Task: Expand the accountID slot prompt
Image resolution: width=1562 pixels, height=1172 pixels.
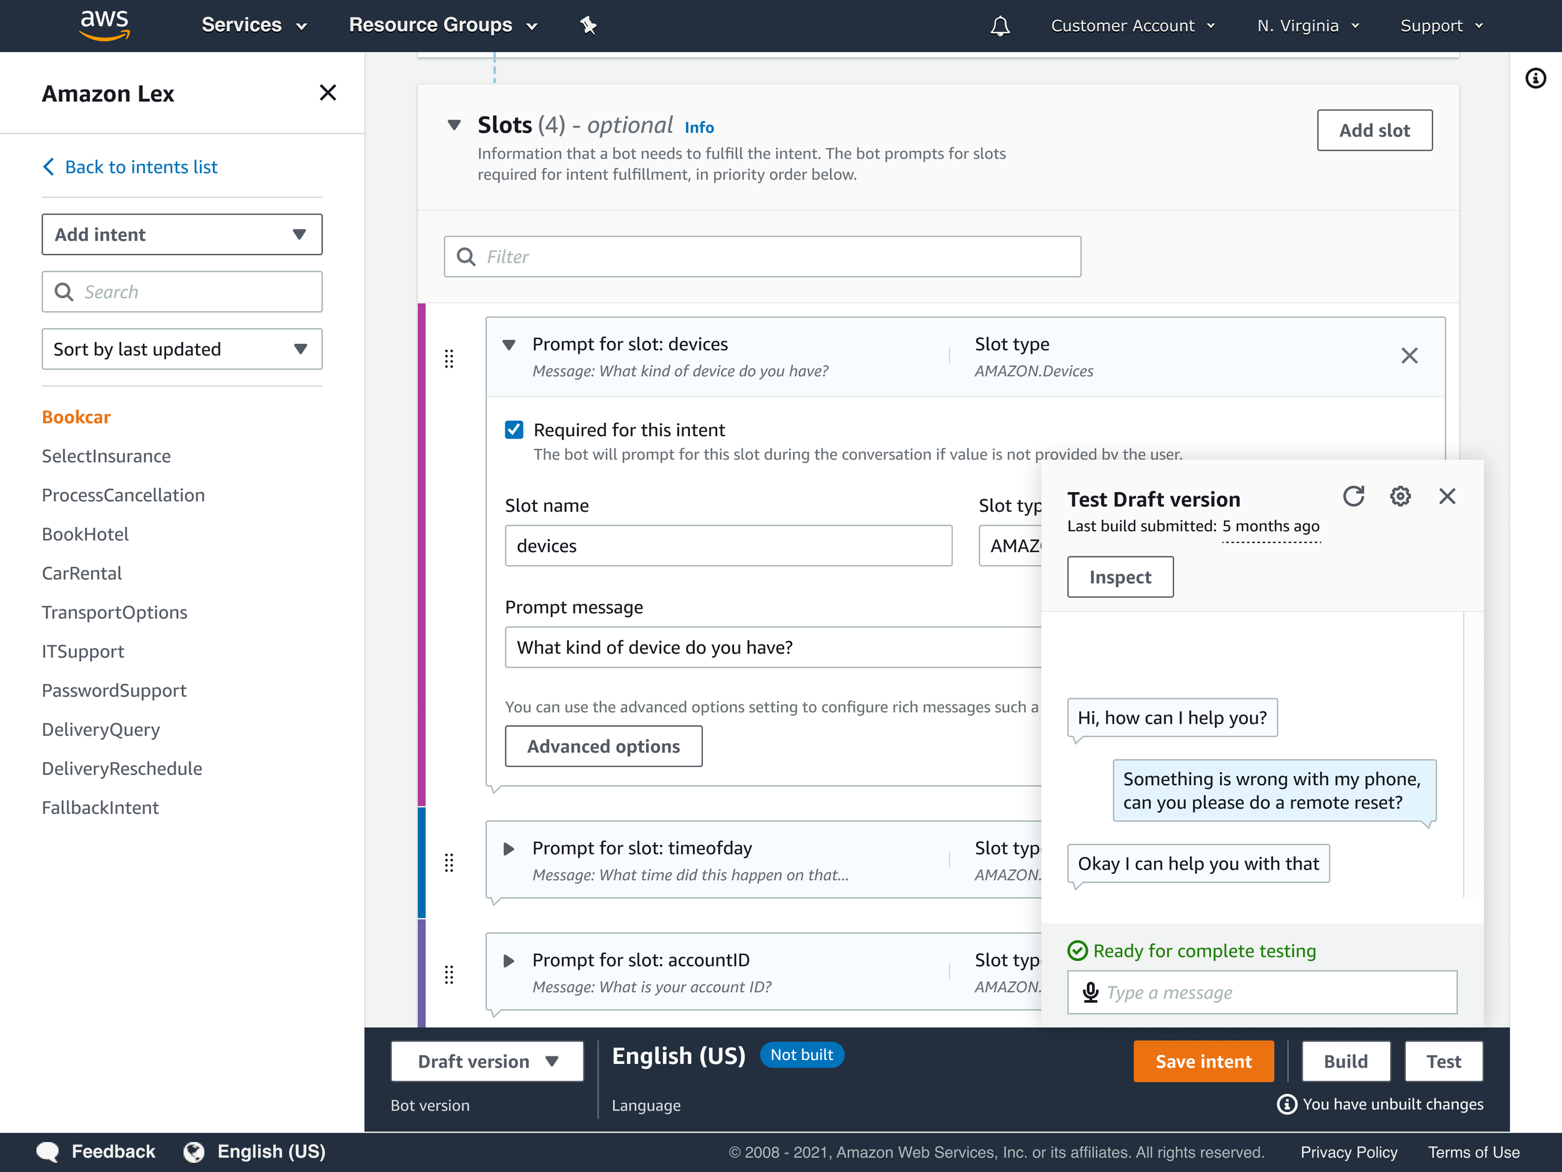Action: pyautogui.click(x=509, y=961)
